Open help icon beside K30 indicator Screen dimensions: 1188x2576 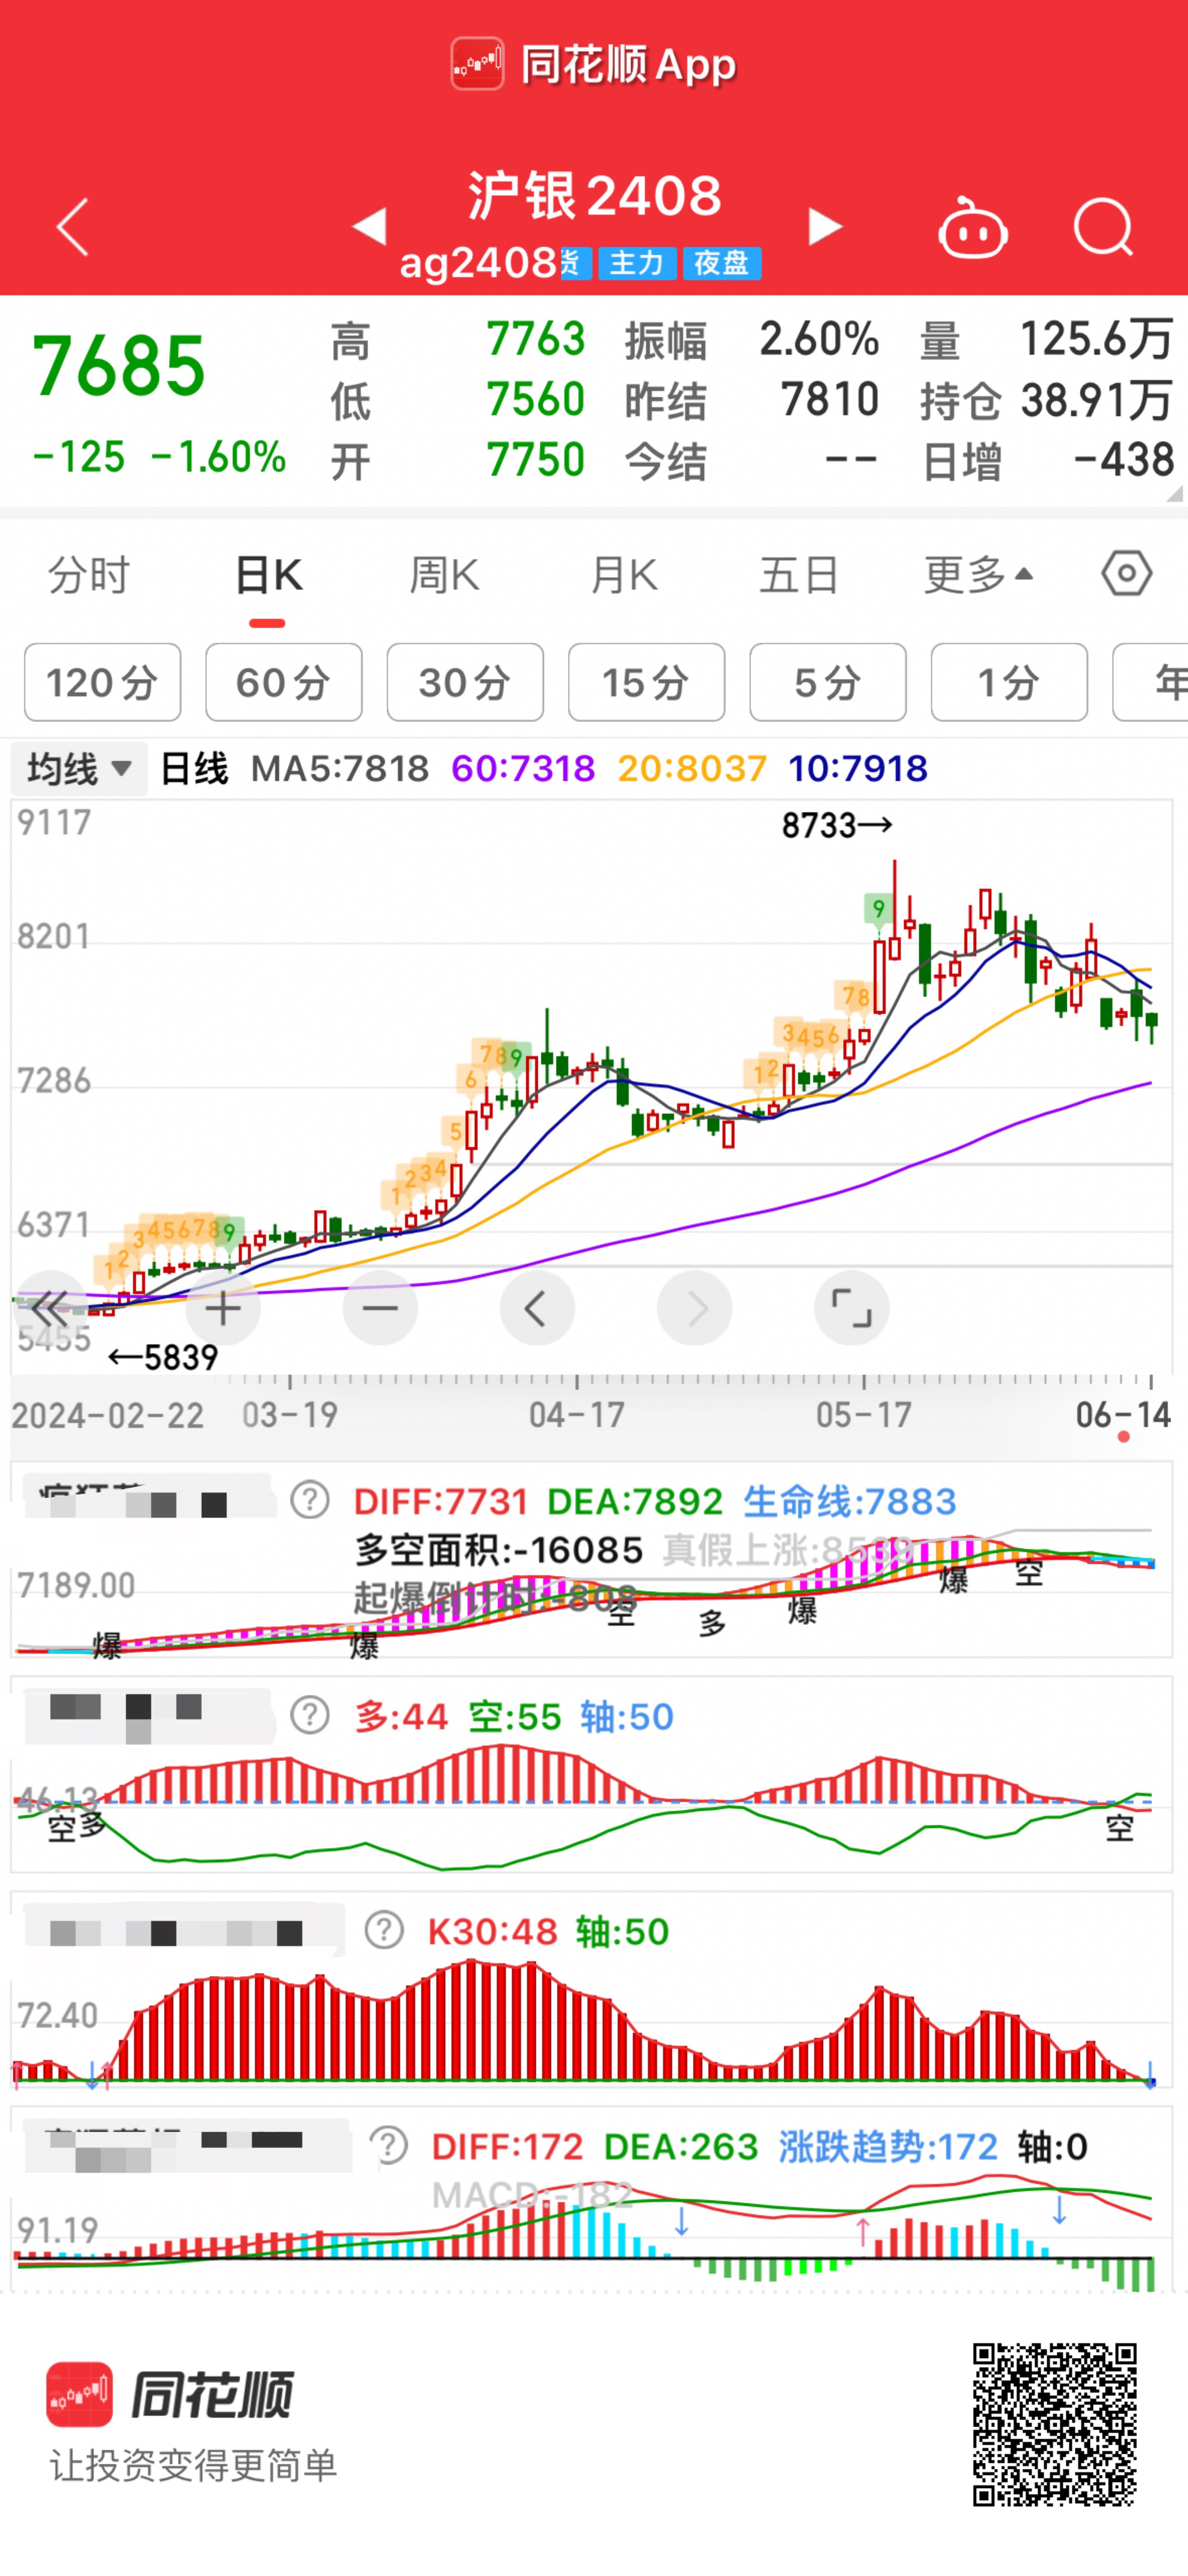[384, 1930]
